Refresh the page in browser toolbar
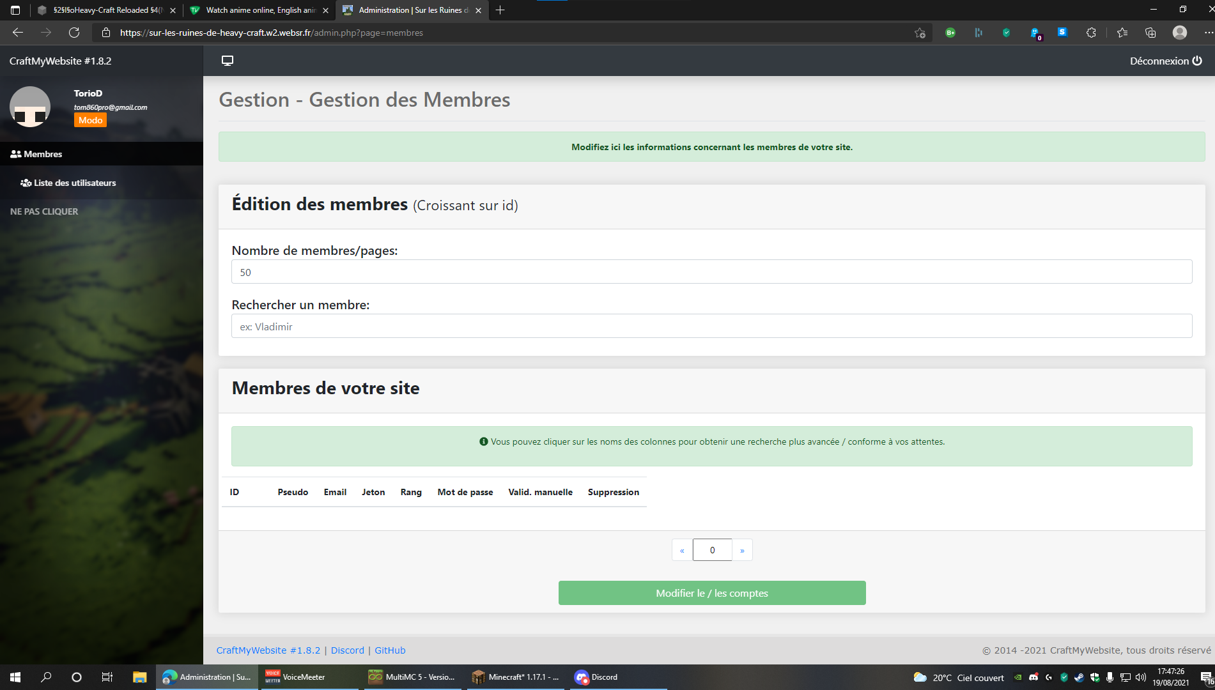 pos(74,33)
